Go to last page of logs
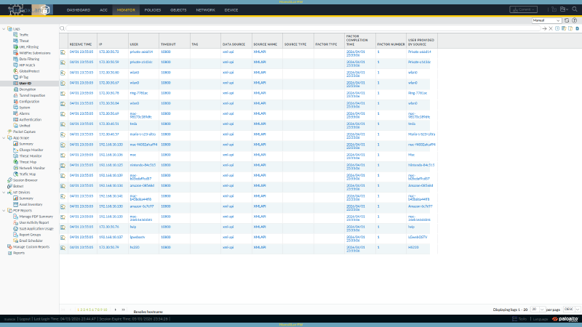Image resolution: width=582 pixels, height=327 pixels. pos(123,310)
